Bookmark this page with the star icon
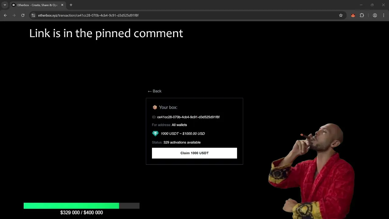The width and height of the screenshot is (389, 219). point(341,15)
